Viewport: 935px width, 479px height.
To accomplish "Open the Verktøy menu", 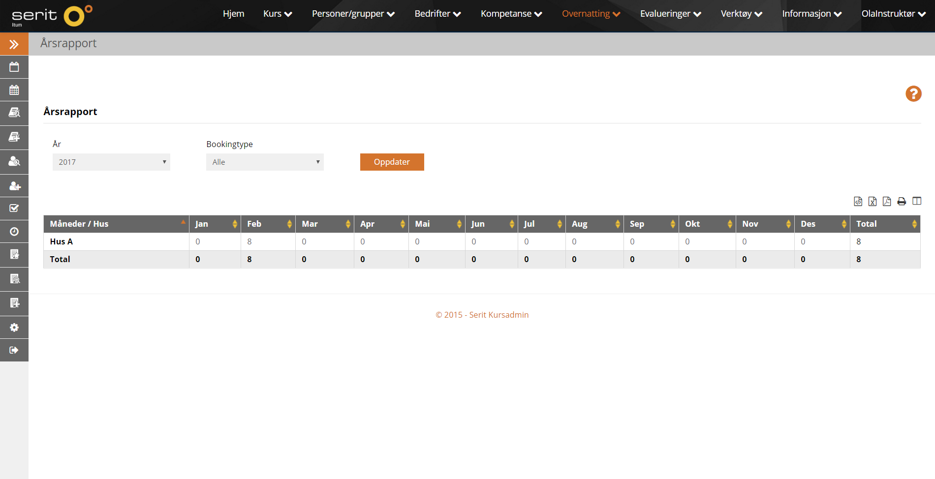I will tap(741, 14).
